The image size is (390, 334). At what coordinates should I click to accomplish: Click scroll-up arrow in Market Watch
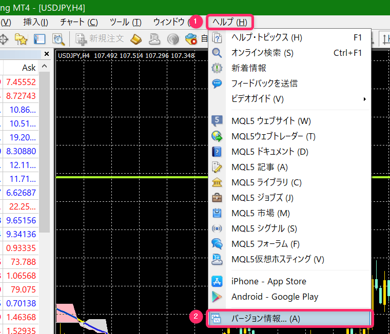click(x=45, y=66)
